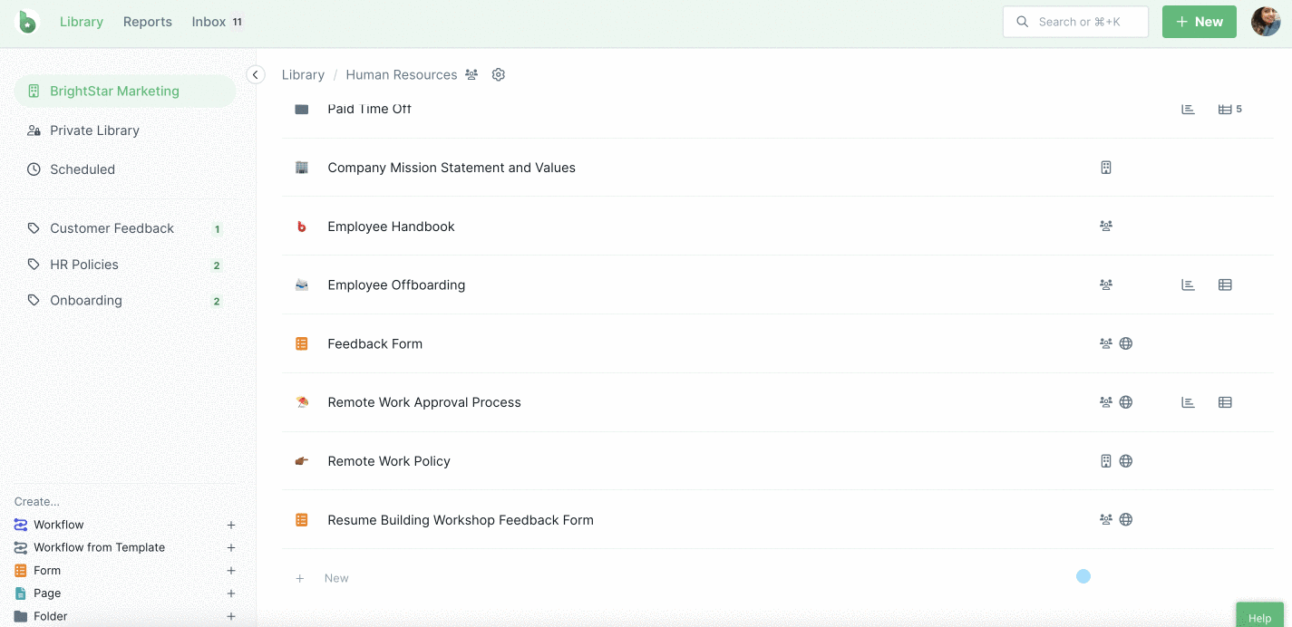Collapse the left sidebar with the chevron

coord(255,74)
